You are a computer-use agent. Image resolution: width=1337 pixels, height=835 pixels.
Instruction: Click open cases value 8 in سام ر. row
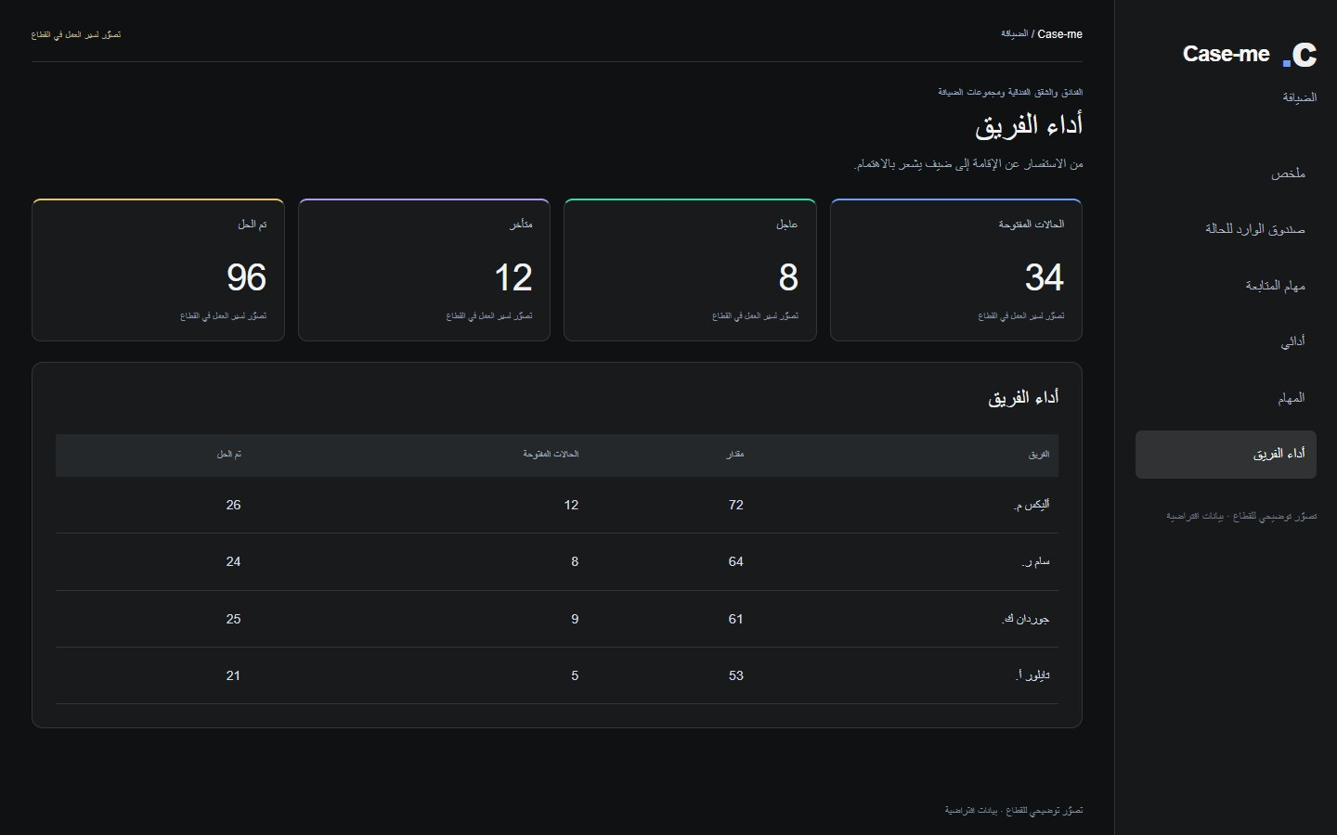pos(575,562)
